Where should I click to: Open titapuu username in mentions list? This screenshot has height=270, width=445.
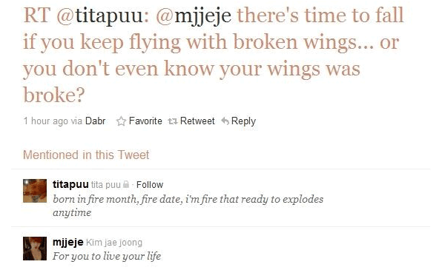(70, 184)
